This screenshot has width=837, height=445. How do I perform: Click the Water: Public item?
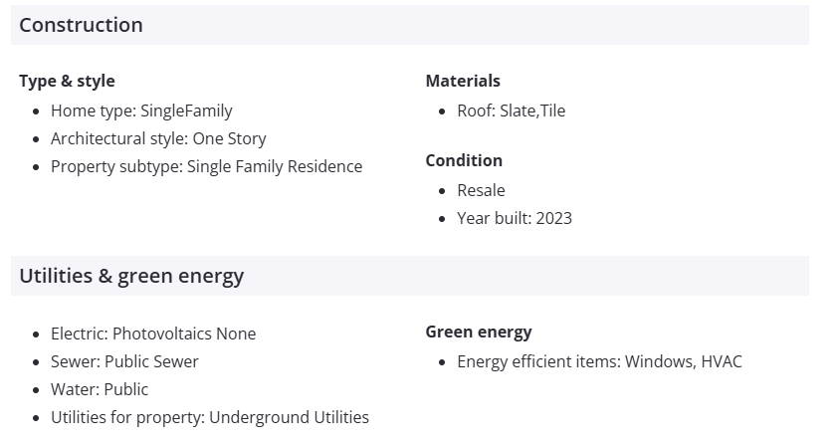point(100,389)
